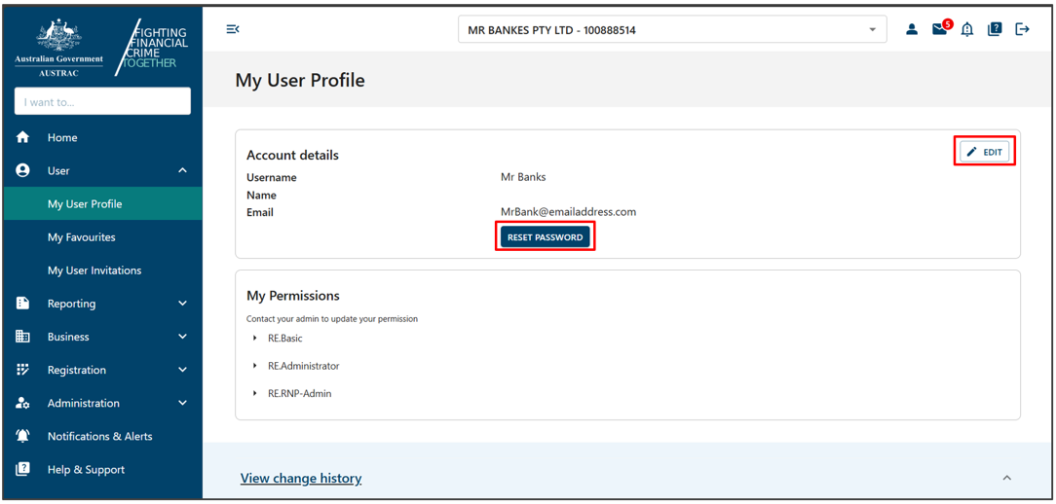Screen dimensions: 1056x504
Task: Open the notifications bell icon in top bar
Action: (967, 29)
